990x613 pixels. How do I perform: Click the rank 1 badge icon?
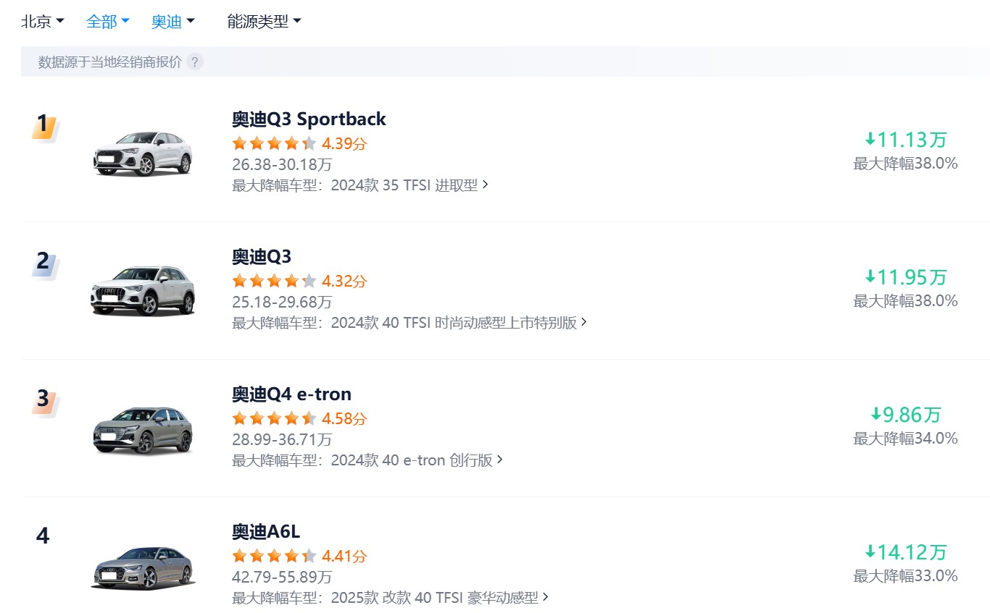coord(43,127)
